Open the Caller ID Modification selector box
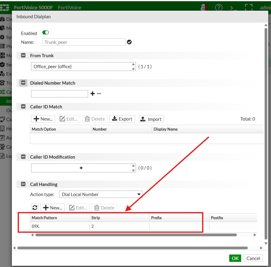The width and height of the screenshot is (271, 267). (83, 168)
